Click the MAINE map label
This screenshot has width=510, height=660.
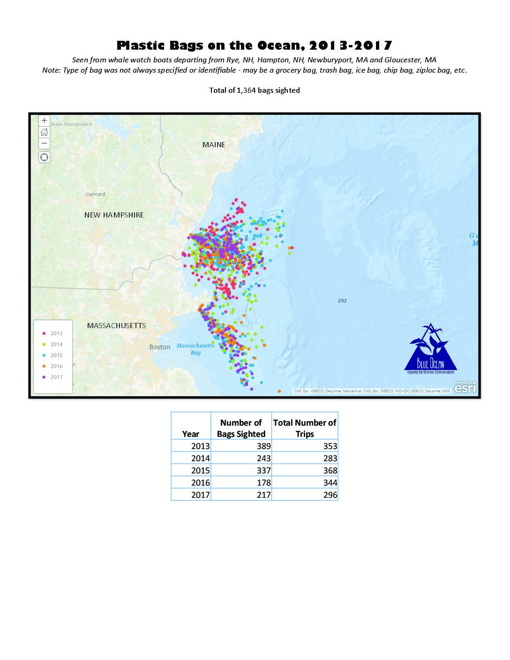[x=214, y=145]
